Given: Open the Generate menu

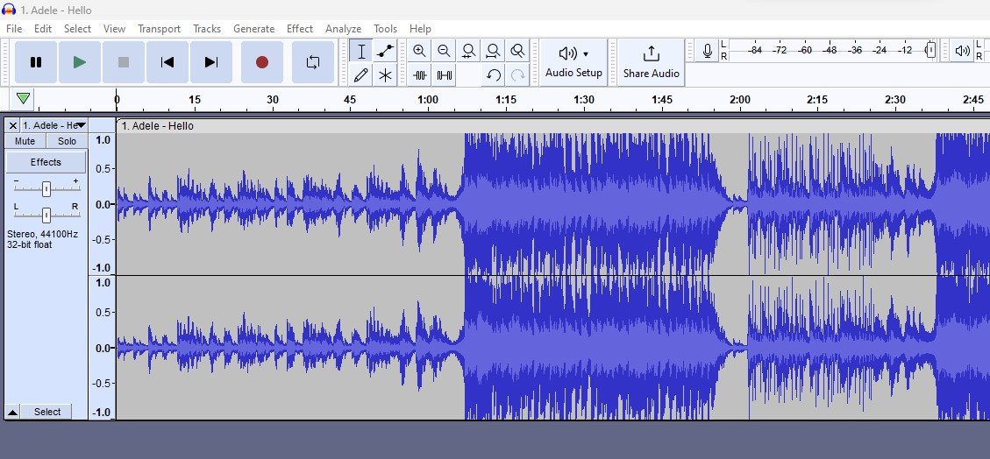Looking at the screenshot, I should pos(253,28).
